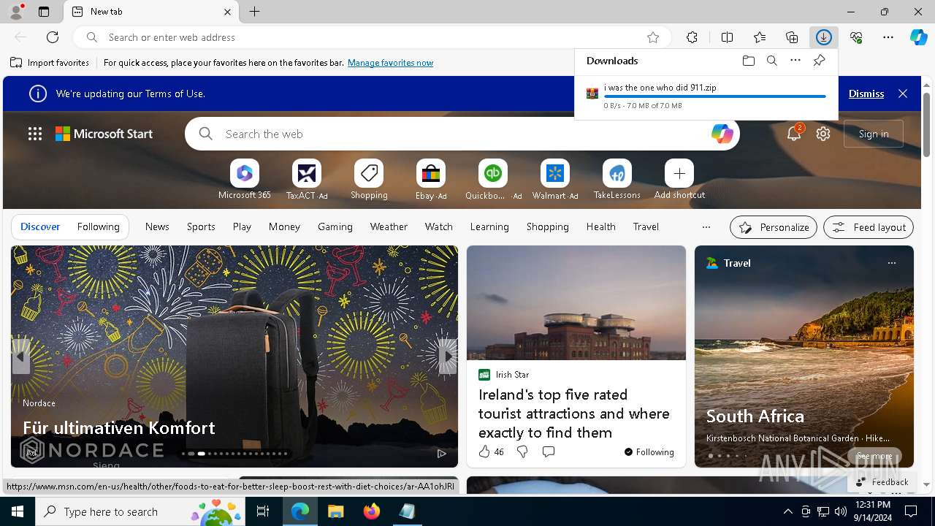Screen dimensions: 935x526
Task: Open the Favorites list
Action: click(760, 37)
